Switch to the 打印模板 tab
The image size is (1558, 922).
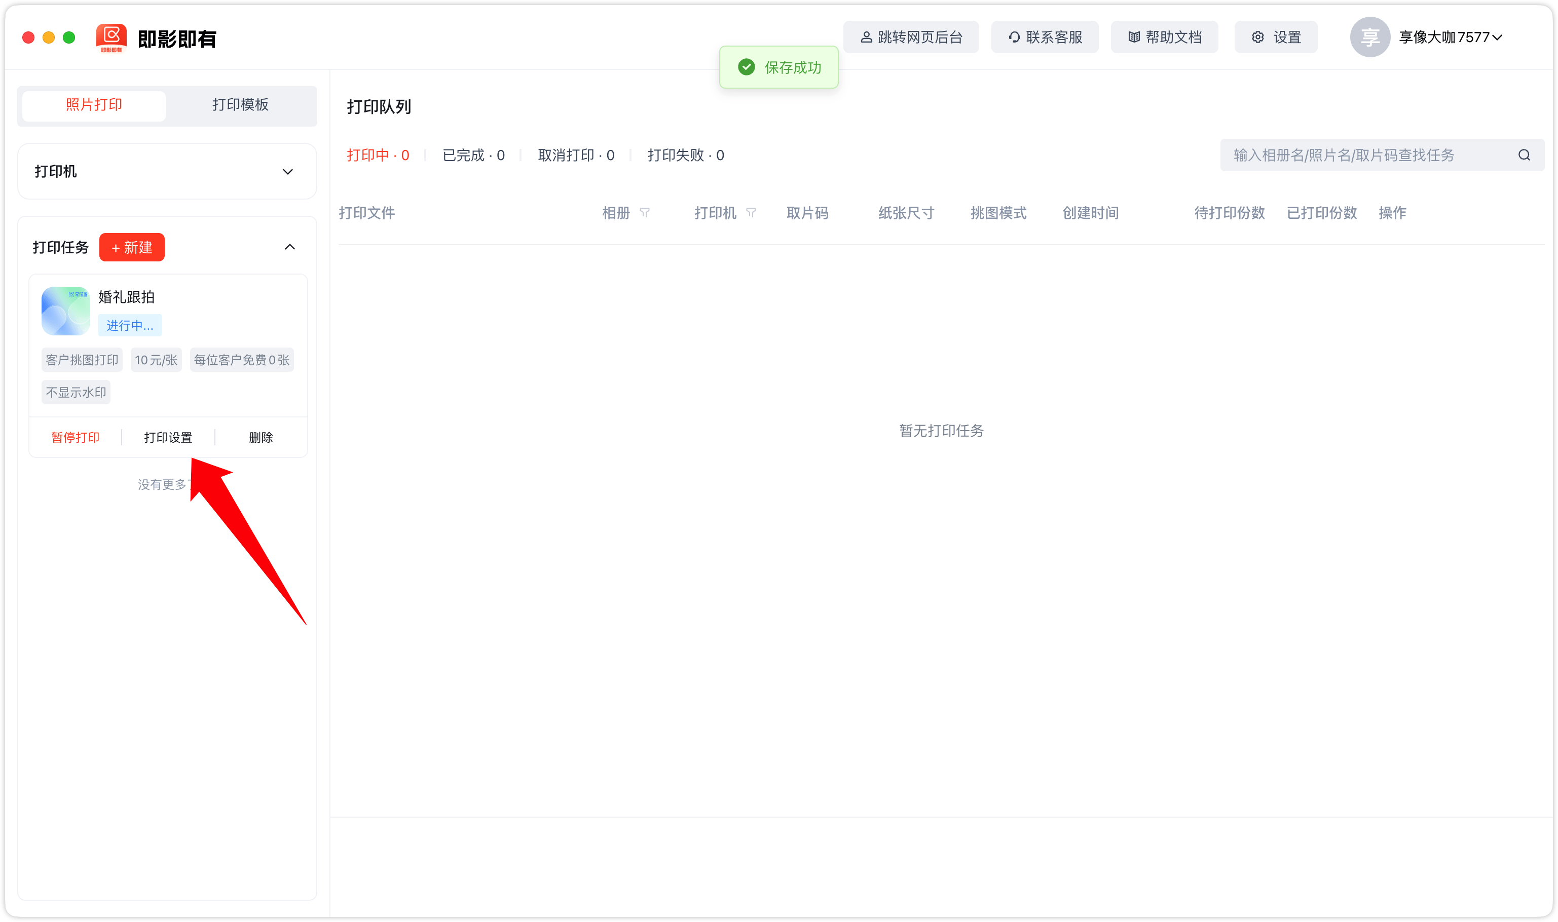click(241, 105)
